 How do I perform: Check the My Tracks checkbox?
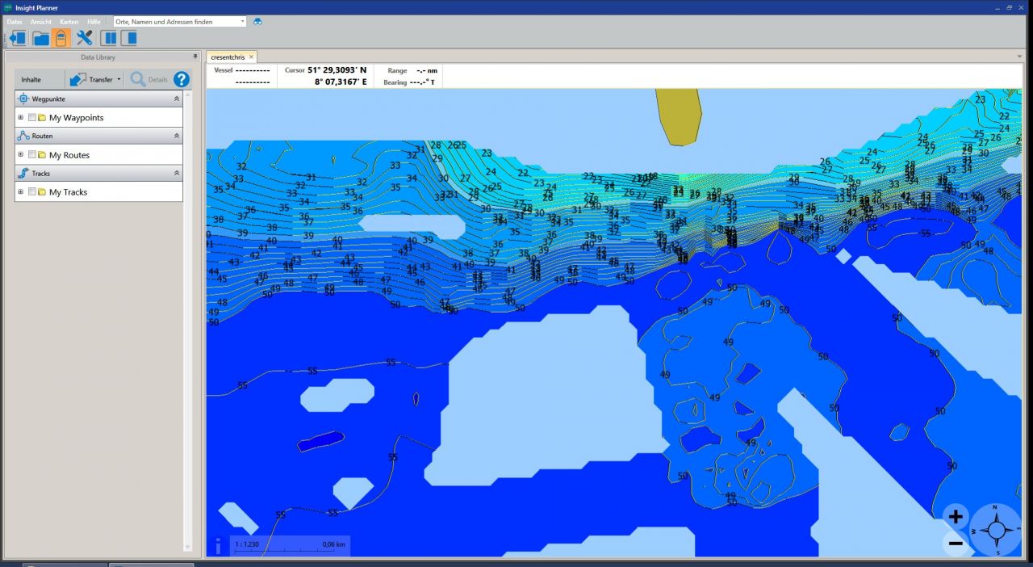click(32, 192)
